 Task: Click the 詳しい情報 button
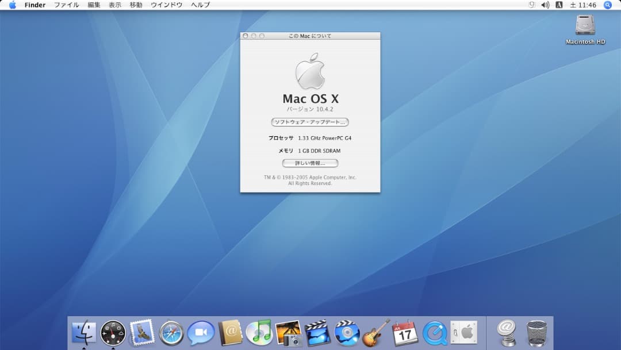click(x=310, y=163)
